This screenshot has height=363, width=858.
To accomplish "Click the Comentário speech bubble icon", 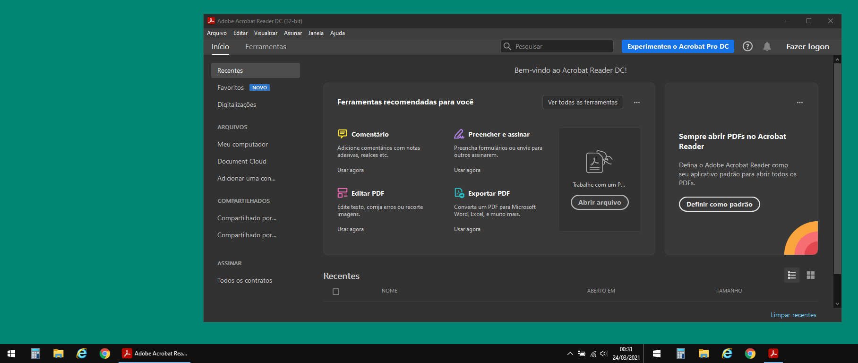I will click(x=343, y=134).
